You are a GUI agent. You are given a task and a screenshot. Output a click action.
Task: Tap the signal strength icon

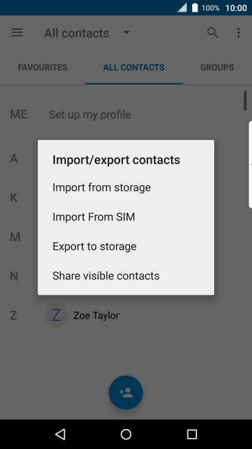182,8
